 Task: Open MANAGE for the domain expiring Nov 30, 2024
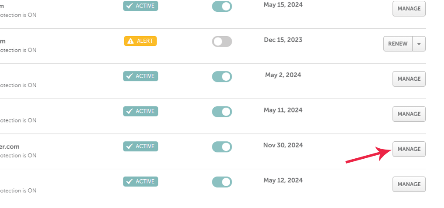pyautogui.click(x=409, y=149)
